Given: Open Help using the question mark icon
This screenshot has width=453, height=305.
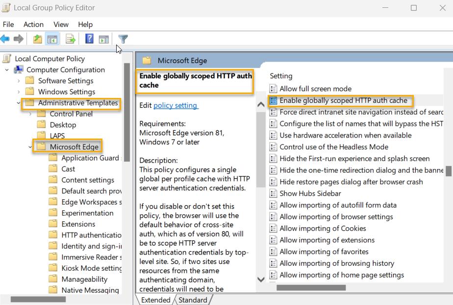Looking at the screenshot, I should tap(89, 39).
